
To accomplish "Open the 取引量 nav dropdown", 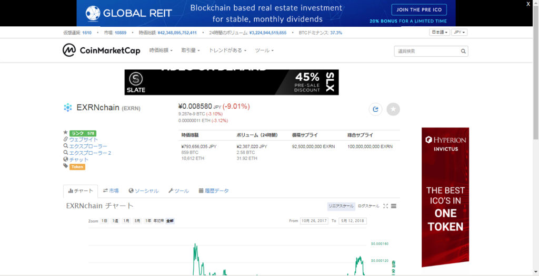I will pyautogui.click(x=191, y=50).
